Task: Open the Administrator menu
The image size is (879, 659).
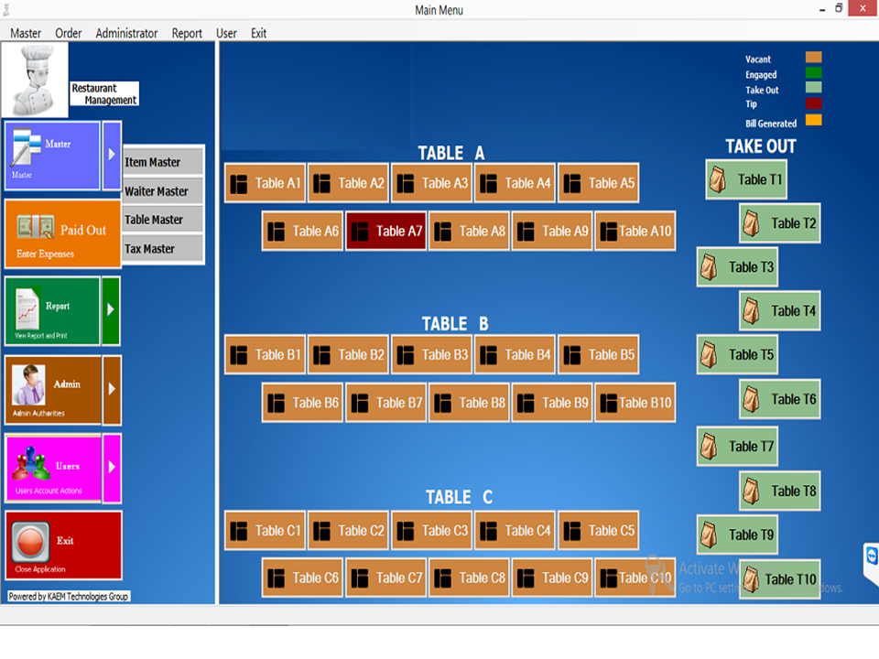Action: pyautogui.click(x=126, y=33)
